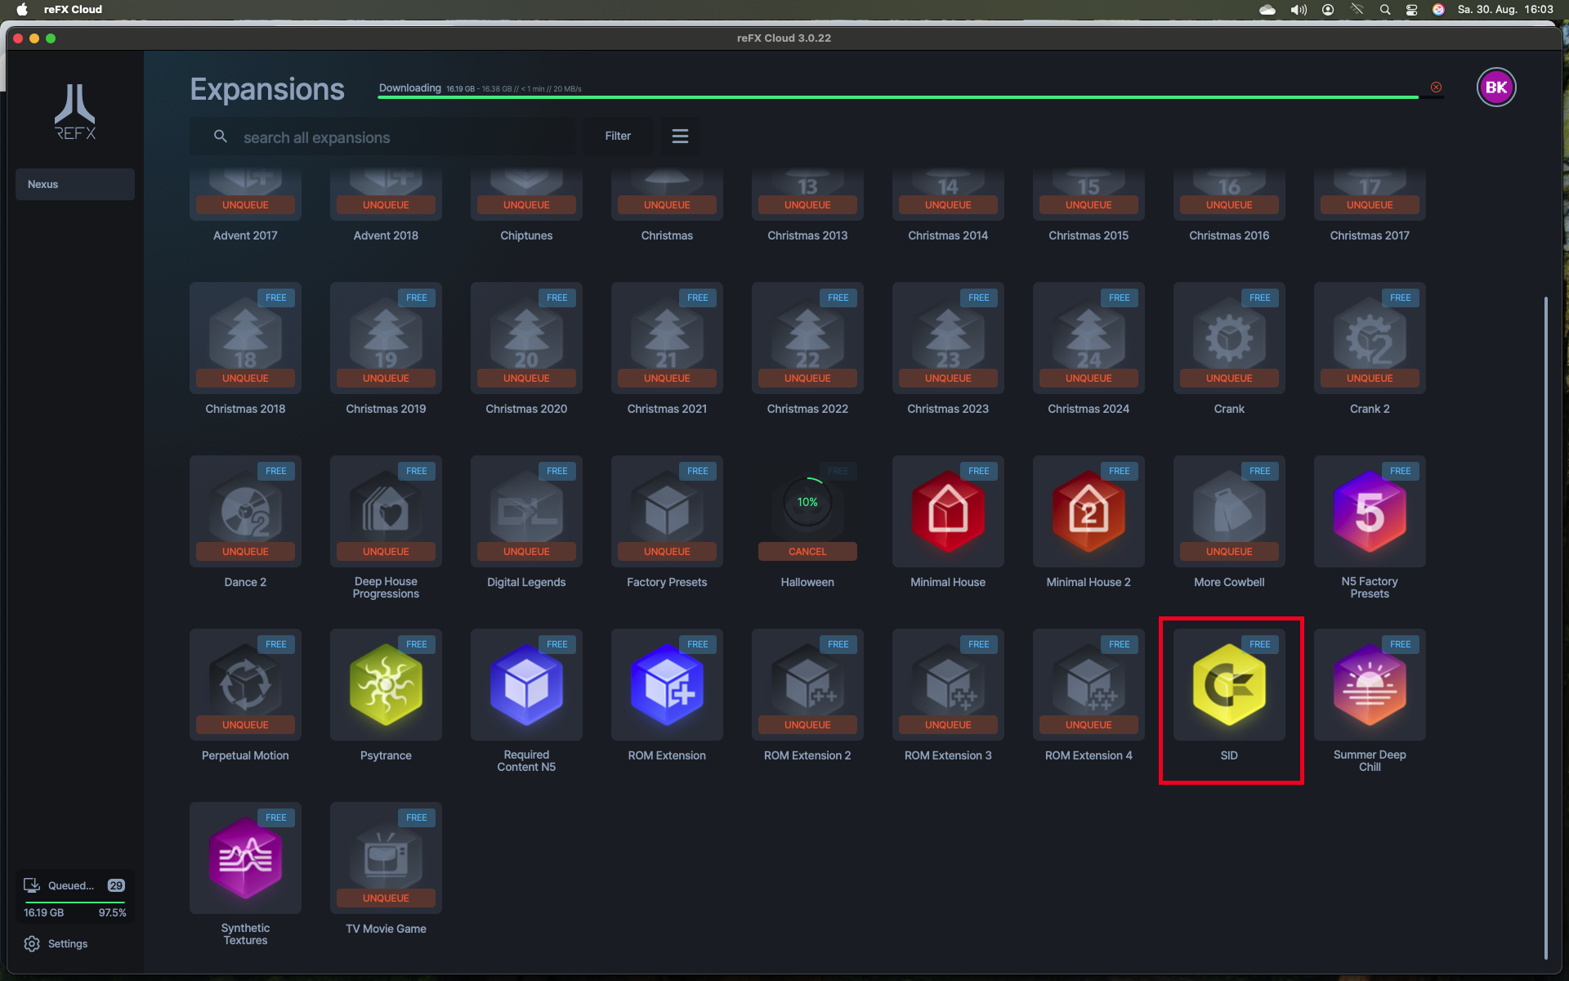The width and height of the screenshot is (1569, 981).
Task: Select the Minimal House red icon
Action: (x=948, y=512)
